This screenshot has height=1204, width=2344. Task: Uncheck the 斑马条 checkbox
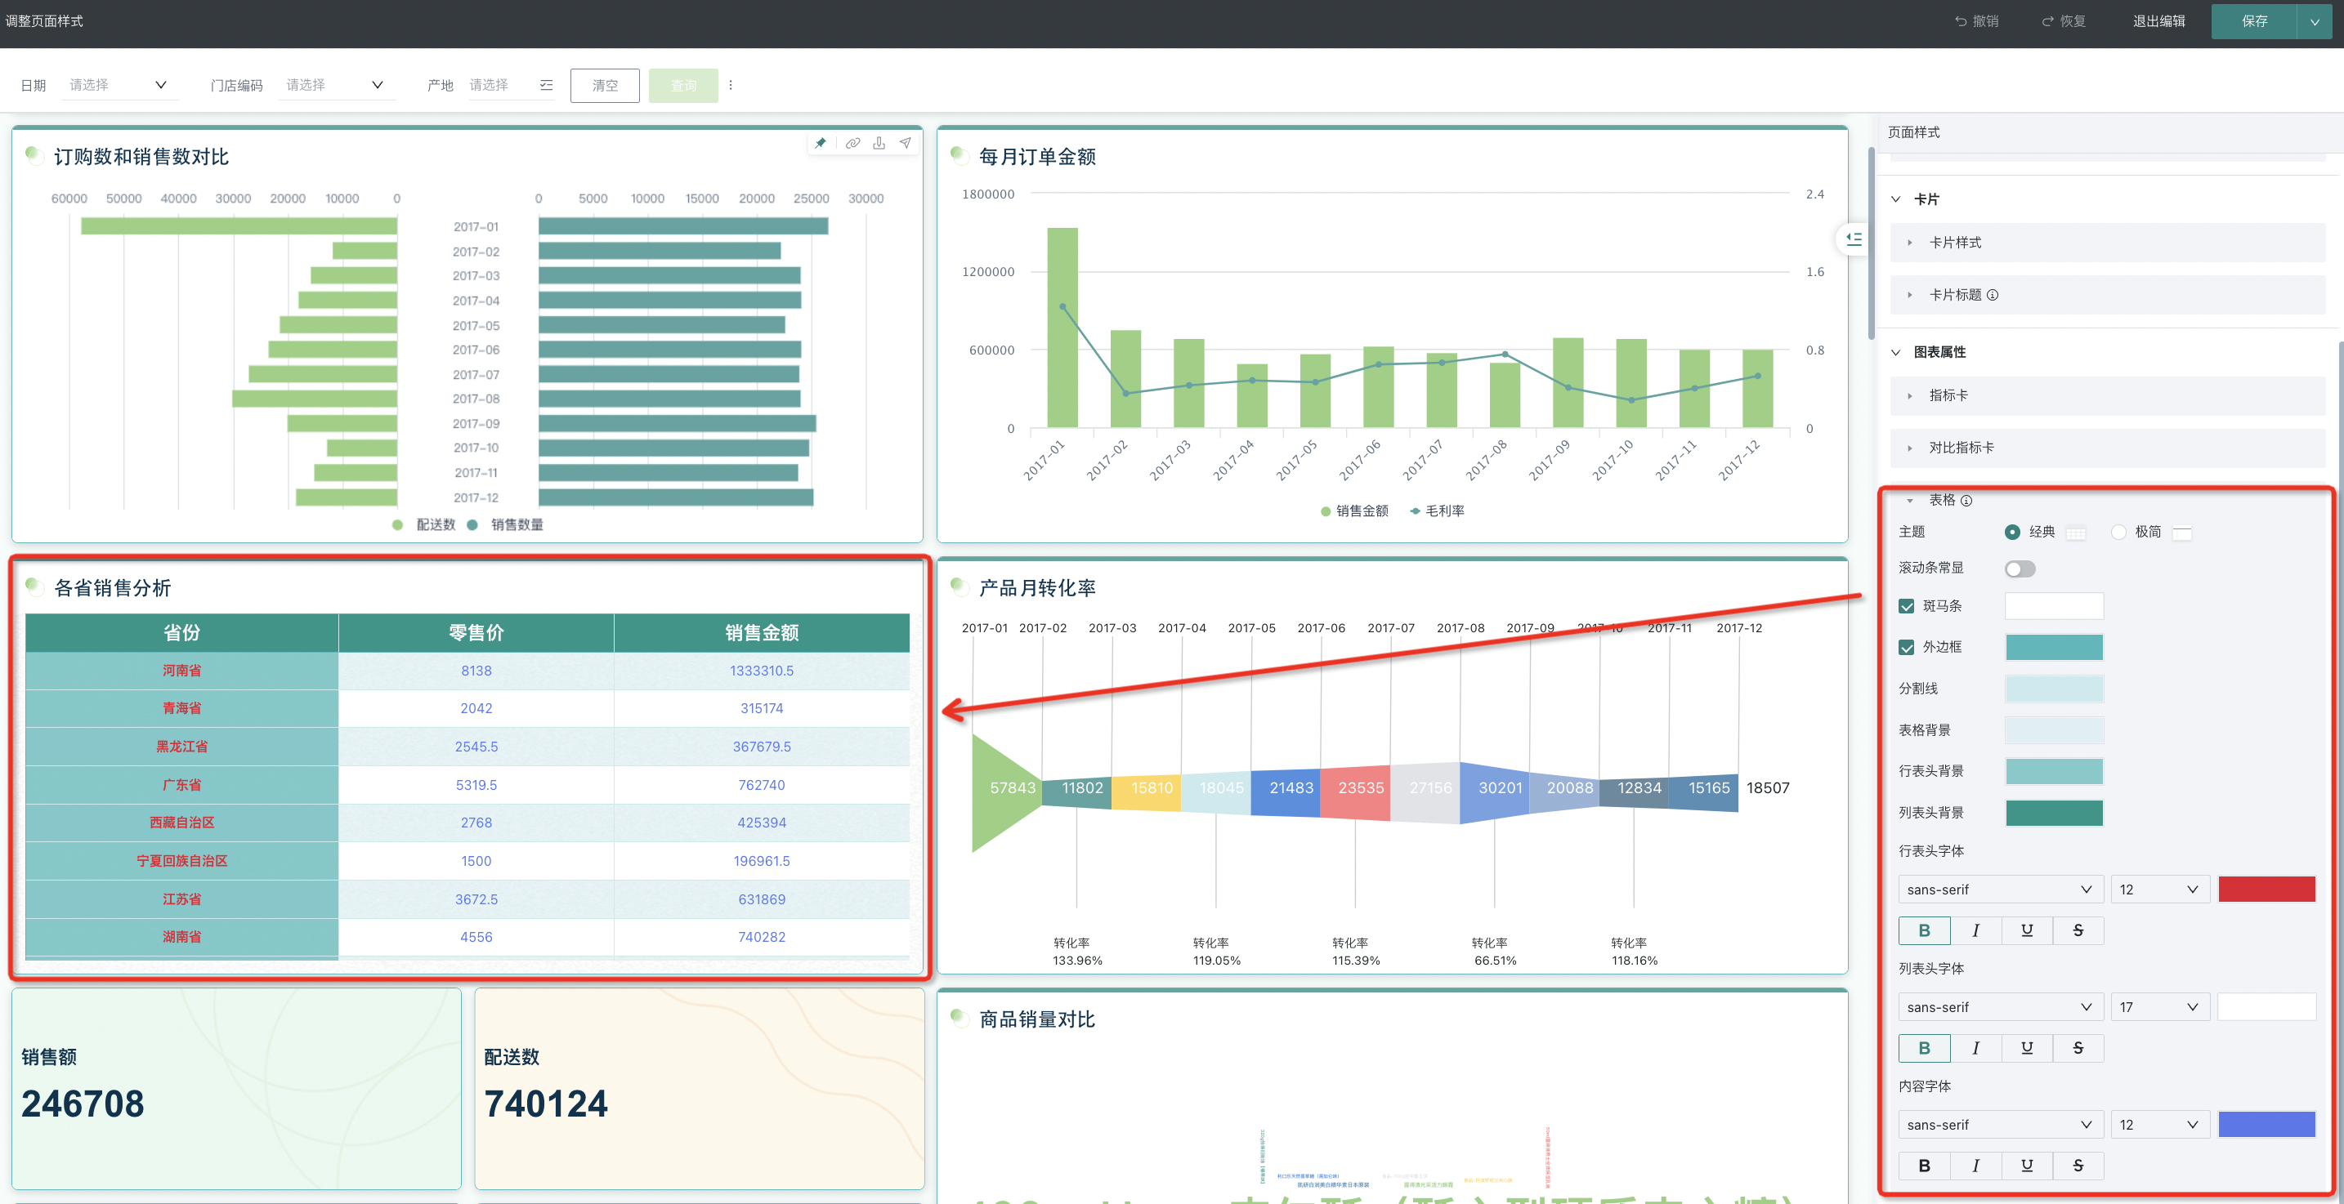[1906, 605]
